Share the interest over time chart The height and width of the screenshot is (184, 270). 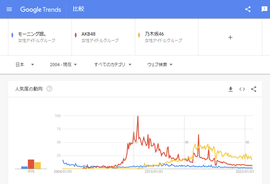point(254,89)
